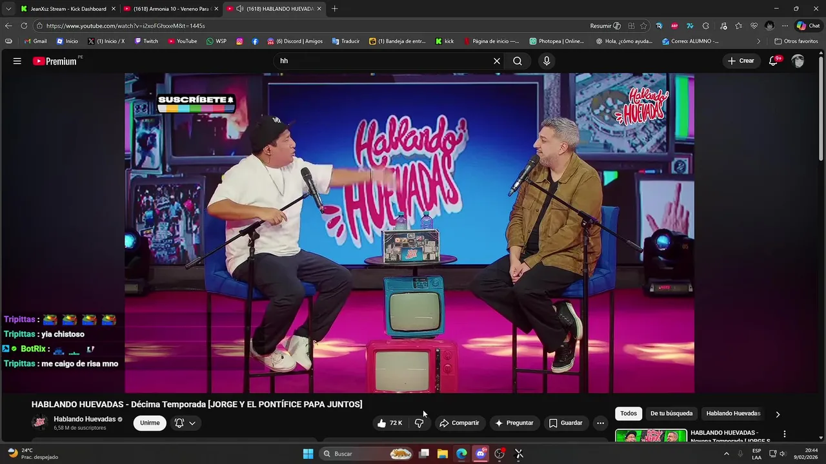Open the YouTube account avatar menu
826x464 pixels.
(x=798, y=61)
